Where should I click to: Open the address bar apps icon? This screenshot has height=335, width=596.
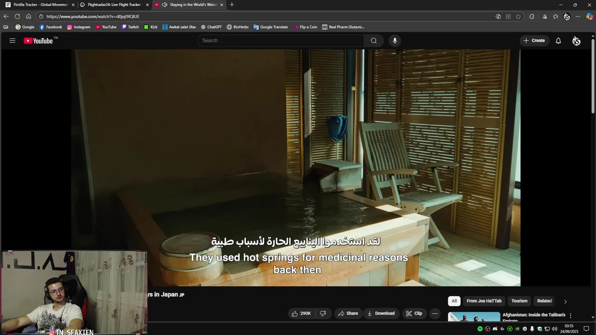click(x=508, y=16)
